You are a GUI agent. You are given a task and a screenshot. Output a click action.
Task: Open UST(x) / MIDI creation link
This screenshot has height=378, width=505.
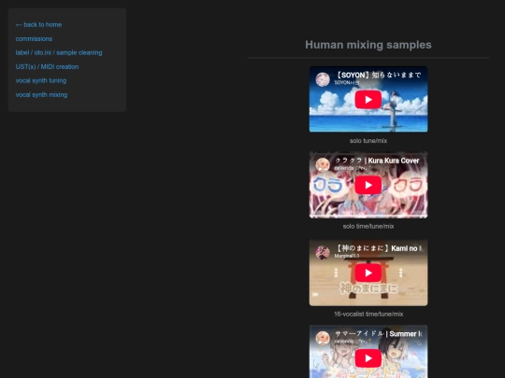(x=47, y=67)
